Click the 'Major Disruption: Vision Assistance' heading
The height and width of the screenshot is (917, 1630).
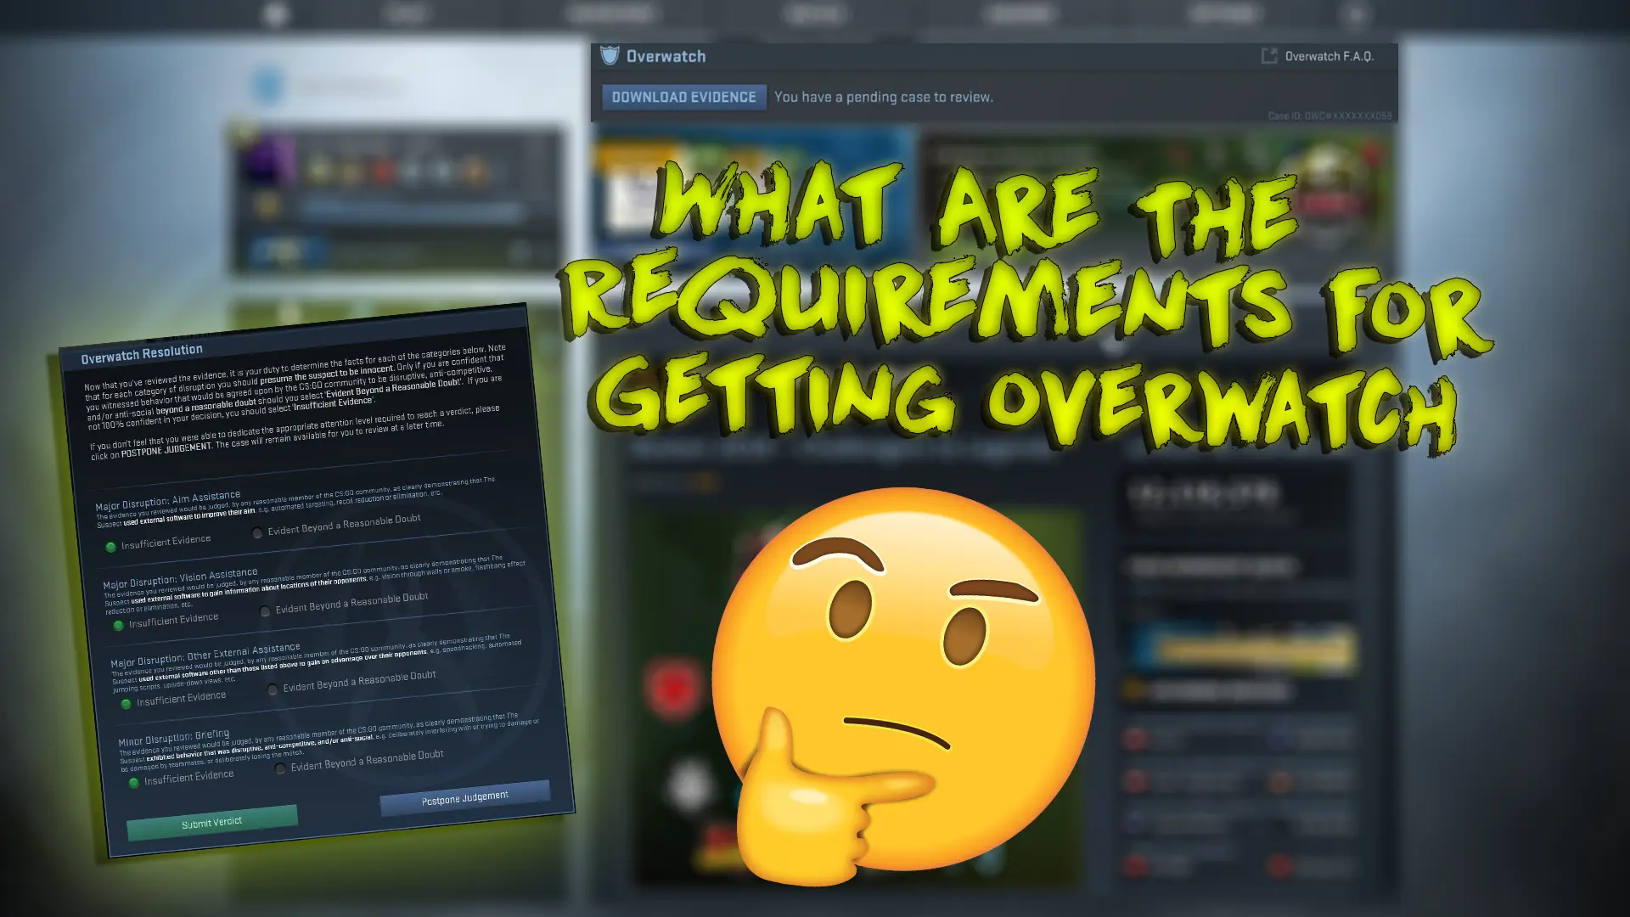[180, 578]
